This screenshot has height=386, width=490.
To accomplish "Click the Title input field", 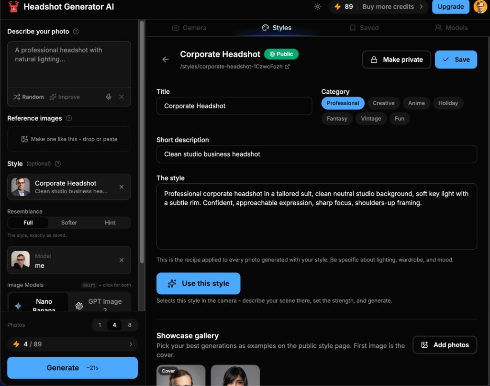I will pyautogui.click(x=234, y=106).
